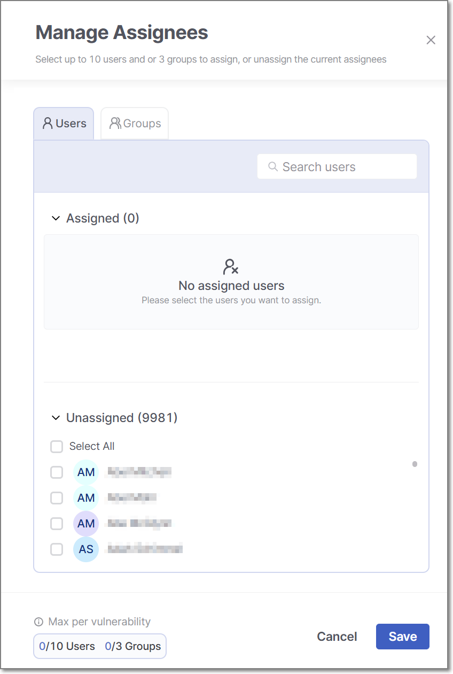Click the first AM avatar in the list
The image size is (453, 674).
click(86, 472)
